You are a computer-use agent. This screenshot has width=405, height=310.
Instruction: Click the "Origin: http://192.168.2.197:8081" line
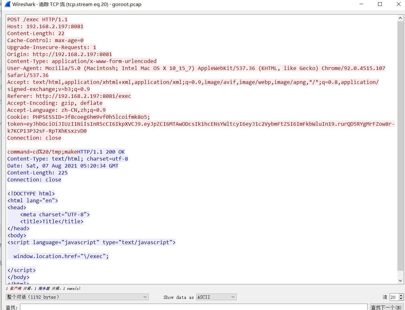pyautogui.click(x=60, y=54)
